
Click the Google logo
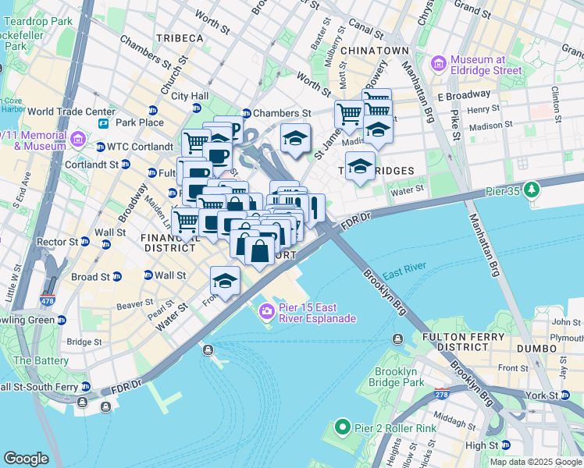point(26,459)
